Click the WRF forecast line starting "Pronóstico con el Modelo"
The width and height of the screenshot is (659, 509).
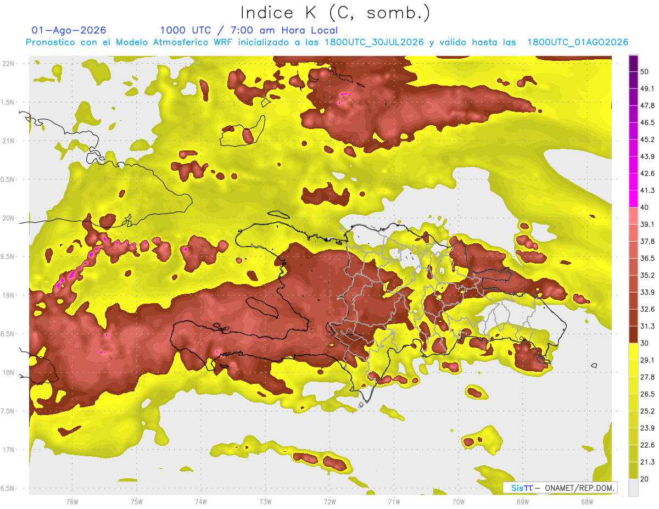[x=327, y=42]
